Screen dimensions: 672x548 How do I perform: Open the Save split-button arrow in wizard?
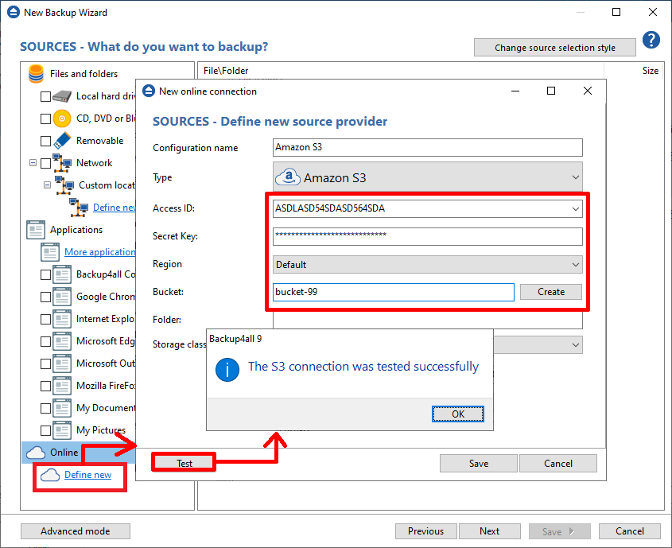click(572, 531)
